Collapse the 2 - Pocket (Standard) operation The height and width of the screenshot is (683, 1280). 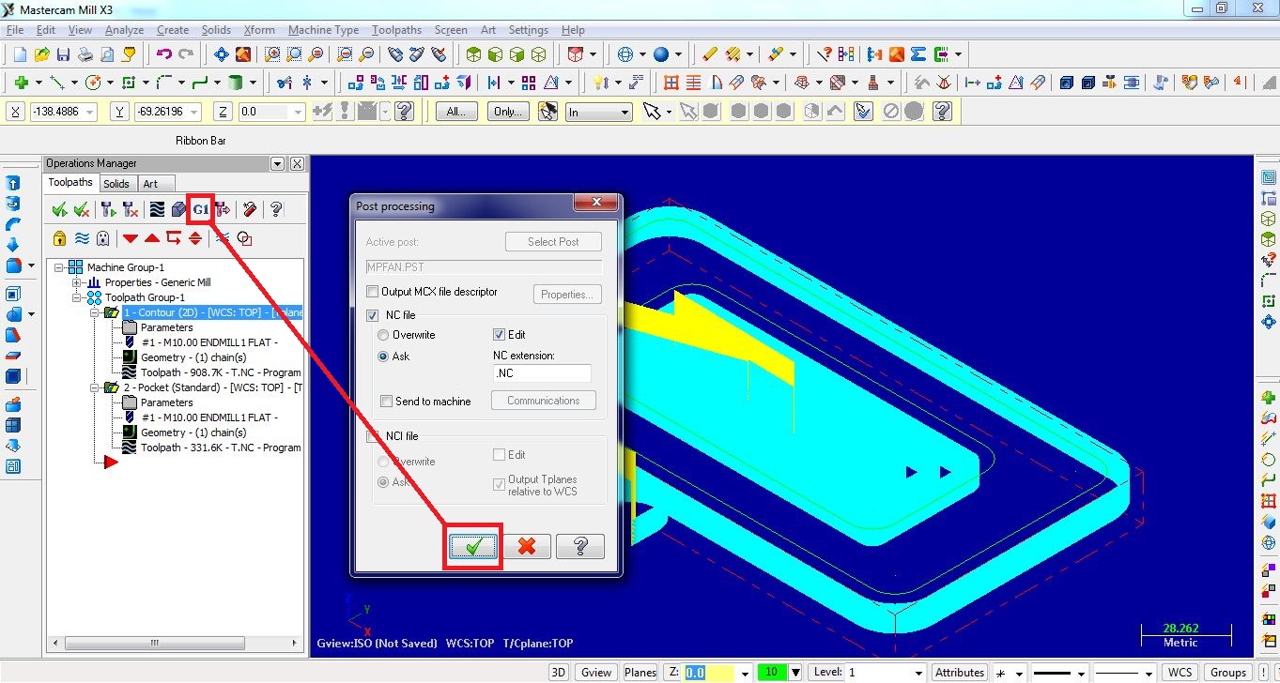pos(95,387)
